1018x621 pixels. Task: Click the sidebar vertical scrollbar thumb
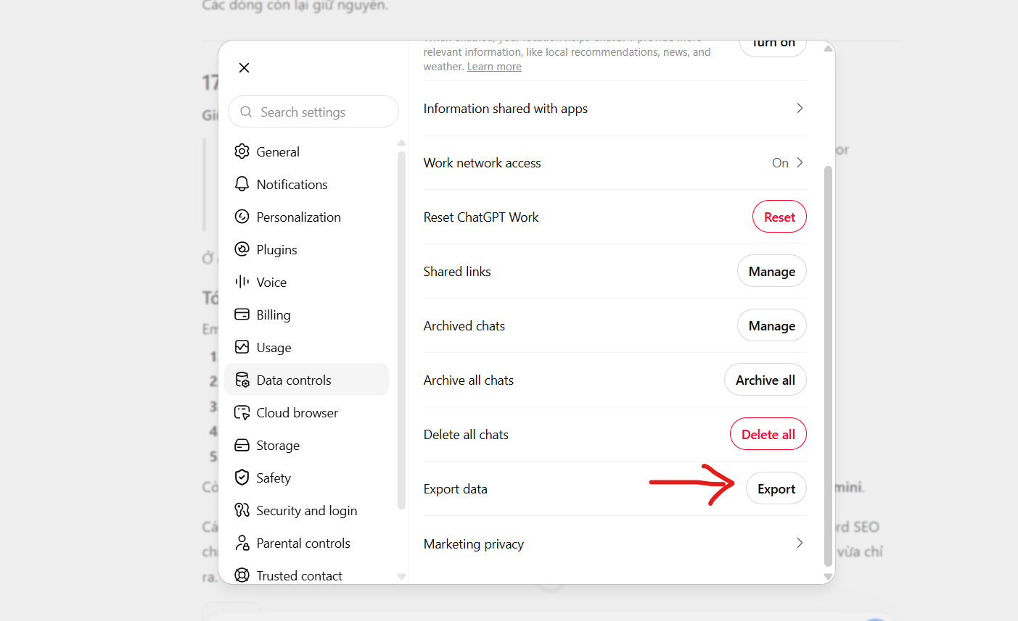(x=401, y=330)
